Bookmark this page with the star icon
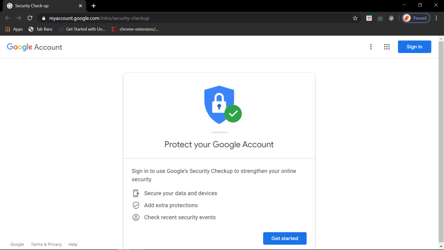 pyautogui.click(x=355, y=18)
